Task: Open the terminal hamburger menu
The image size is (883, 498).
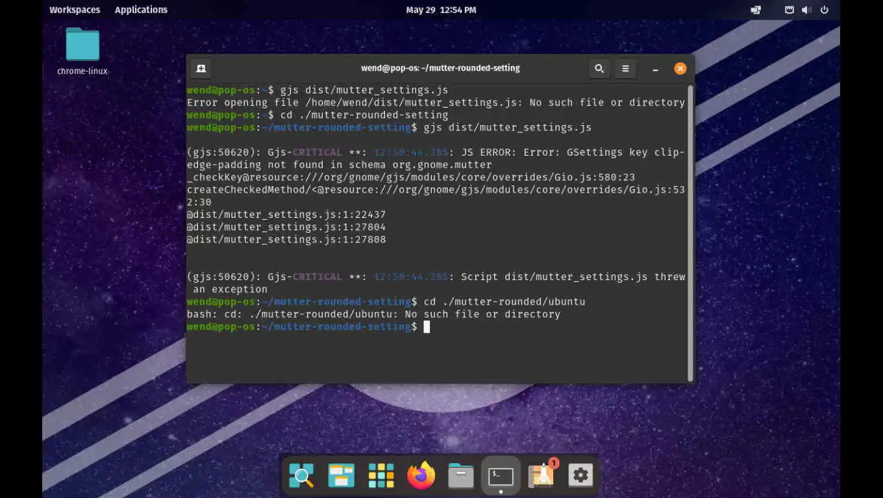Action: pyautogui.click(x=625, y=68)
